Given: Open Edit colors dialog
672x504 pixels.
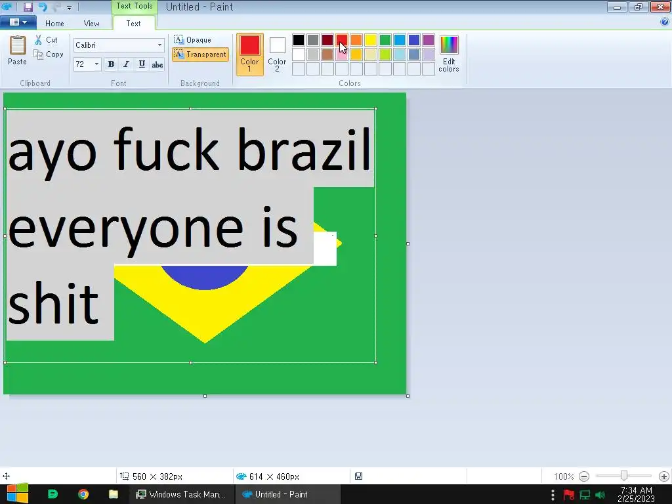Looking at the screenshot, I should 449,54.
